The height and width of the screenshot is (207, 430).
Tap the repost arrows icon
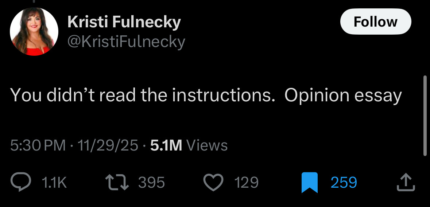[117, 182]
